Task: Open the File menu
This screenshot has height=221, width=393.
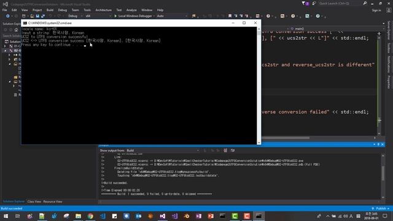Action: tap(4, 10)
